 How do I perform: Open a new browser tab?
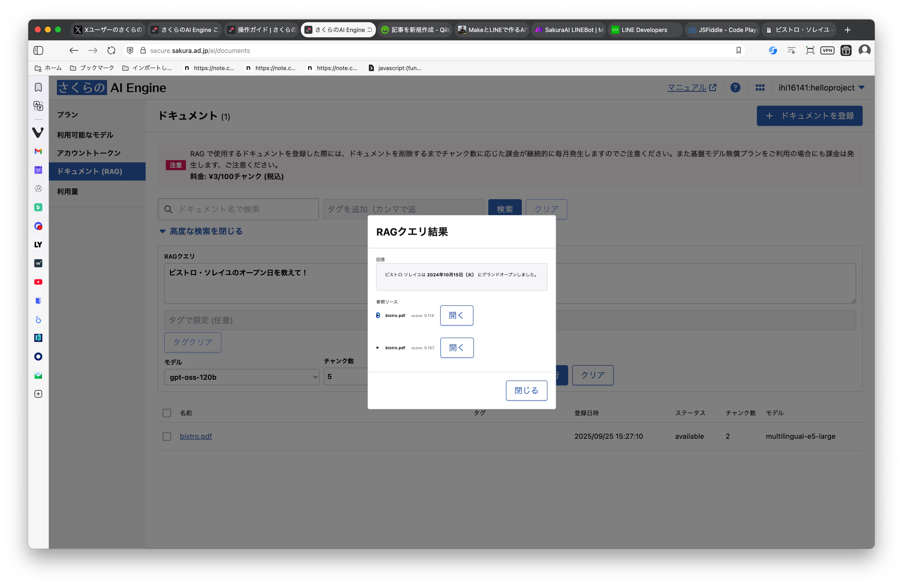pyautogui.click(x=848, y=30)
